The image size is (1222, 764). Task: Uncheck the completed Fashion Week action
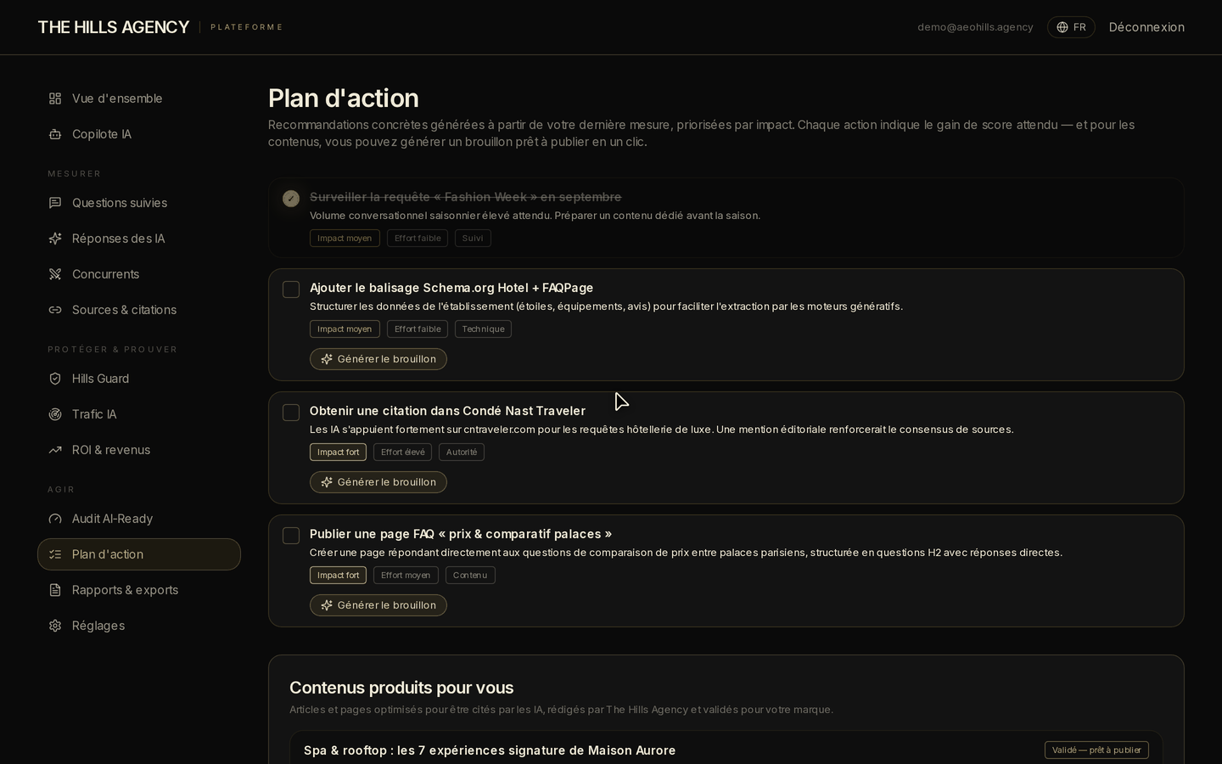(x=291, y=199)
